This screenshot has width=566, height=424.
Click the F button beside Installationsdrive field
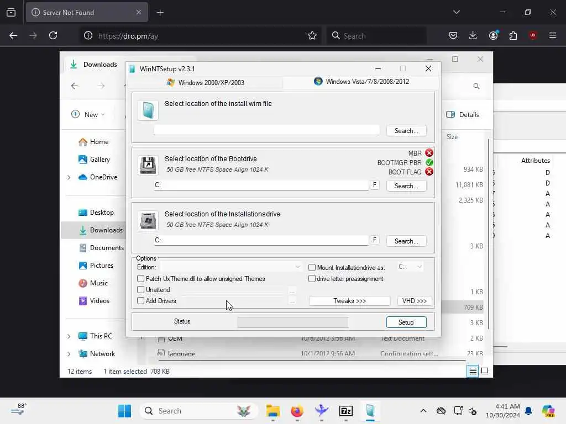tap(374, 240)
